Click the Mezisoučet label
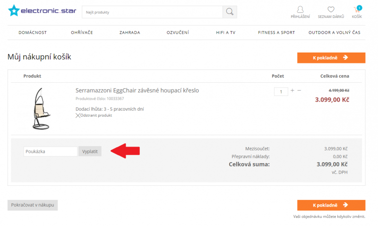Screen dimensions: 378x226 pyautogui.click(x=257, y=149)
